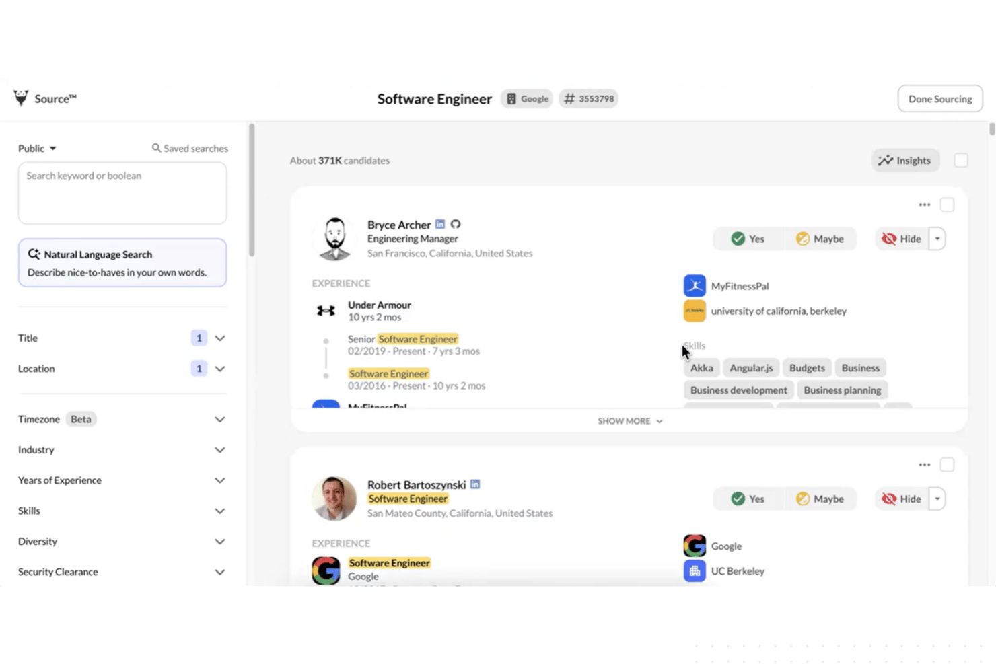Select Robert Bartoszynski's candidate checkbox
The height and width of the screenshot is (664, 996).
[x=947, y=465]
